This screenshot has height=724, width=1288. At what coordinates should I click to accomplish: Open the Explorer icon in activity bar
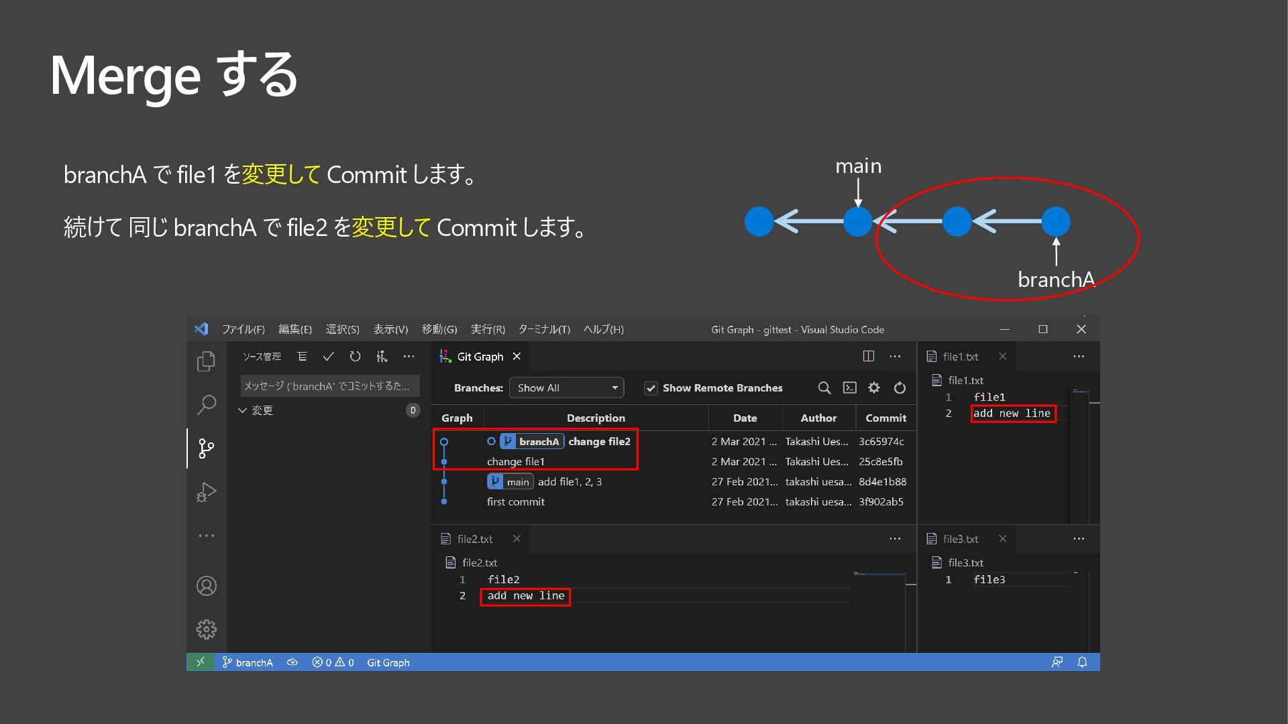pos(206,362)
